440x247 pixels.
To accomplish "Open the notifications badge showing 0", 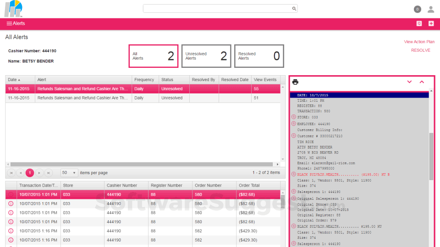I will click(417, 9).
